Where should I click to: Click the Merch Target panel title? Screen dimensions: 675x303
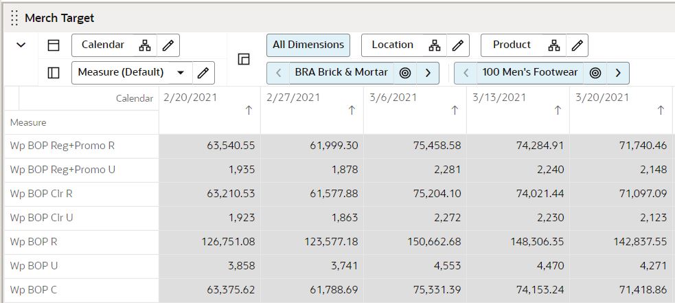pyautogui.click(x=60, y=18)
